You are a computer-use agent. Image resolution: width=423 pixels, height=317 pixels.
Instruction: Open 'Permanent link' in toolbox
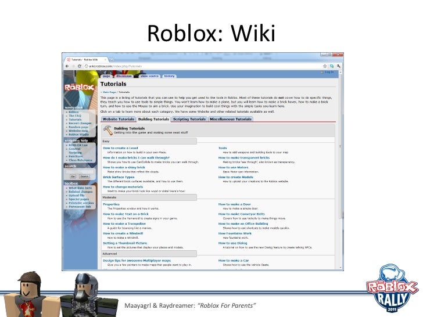80,207
